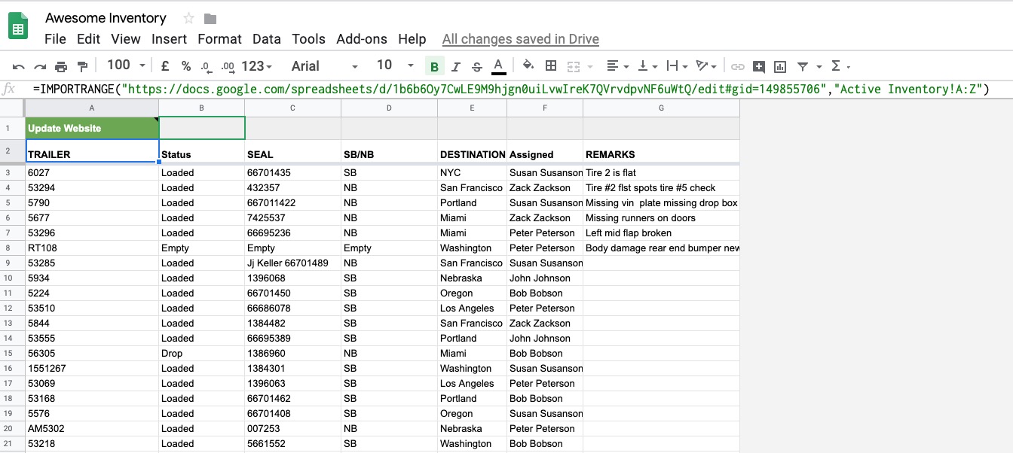The width and height of the screenshot is (1013, 453).
Task: Click seal cell 007253
Action: click(292, 428)
